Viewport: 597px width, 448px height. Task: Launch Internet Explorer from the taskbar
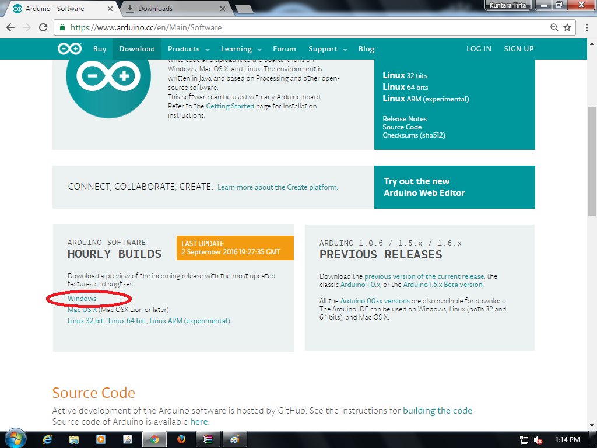click(x=47, y=439)
